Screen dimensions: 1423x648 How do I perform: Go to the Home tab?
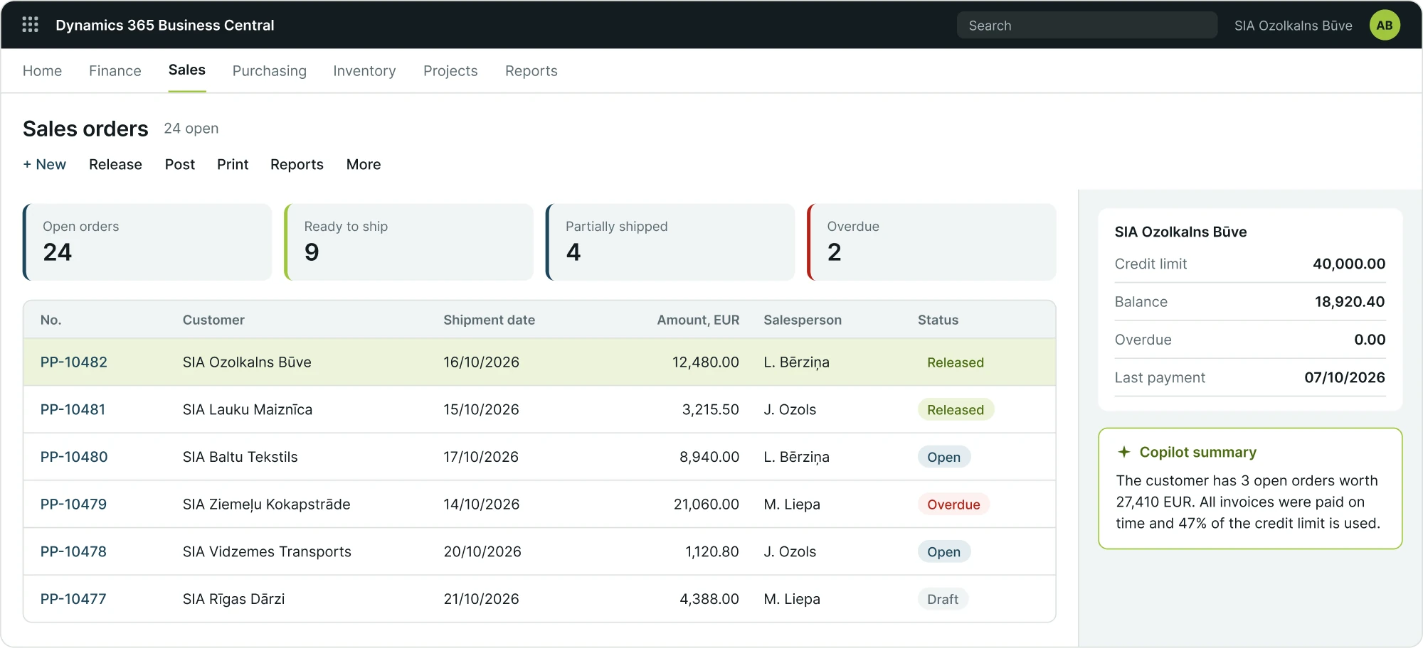coord(42,71)
